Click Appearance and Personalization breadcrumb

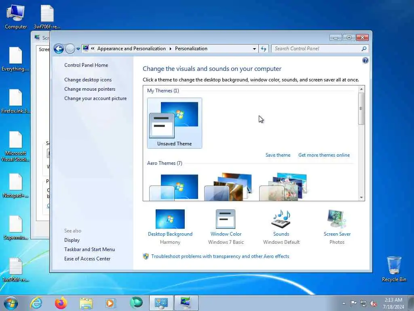point(131,49)
